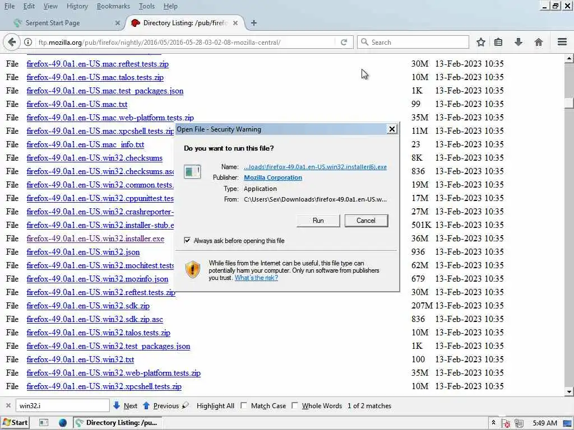Screen dimensions: 574x430
Task: Click the show desktop taskbar icon
Action: 44,423
